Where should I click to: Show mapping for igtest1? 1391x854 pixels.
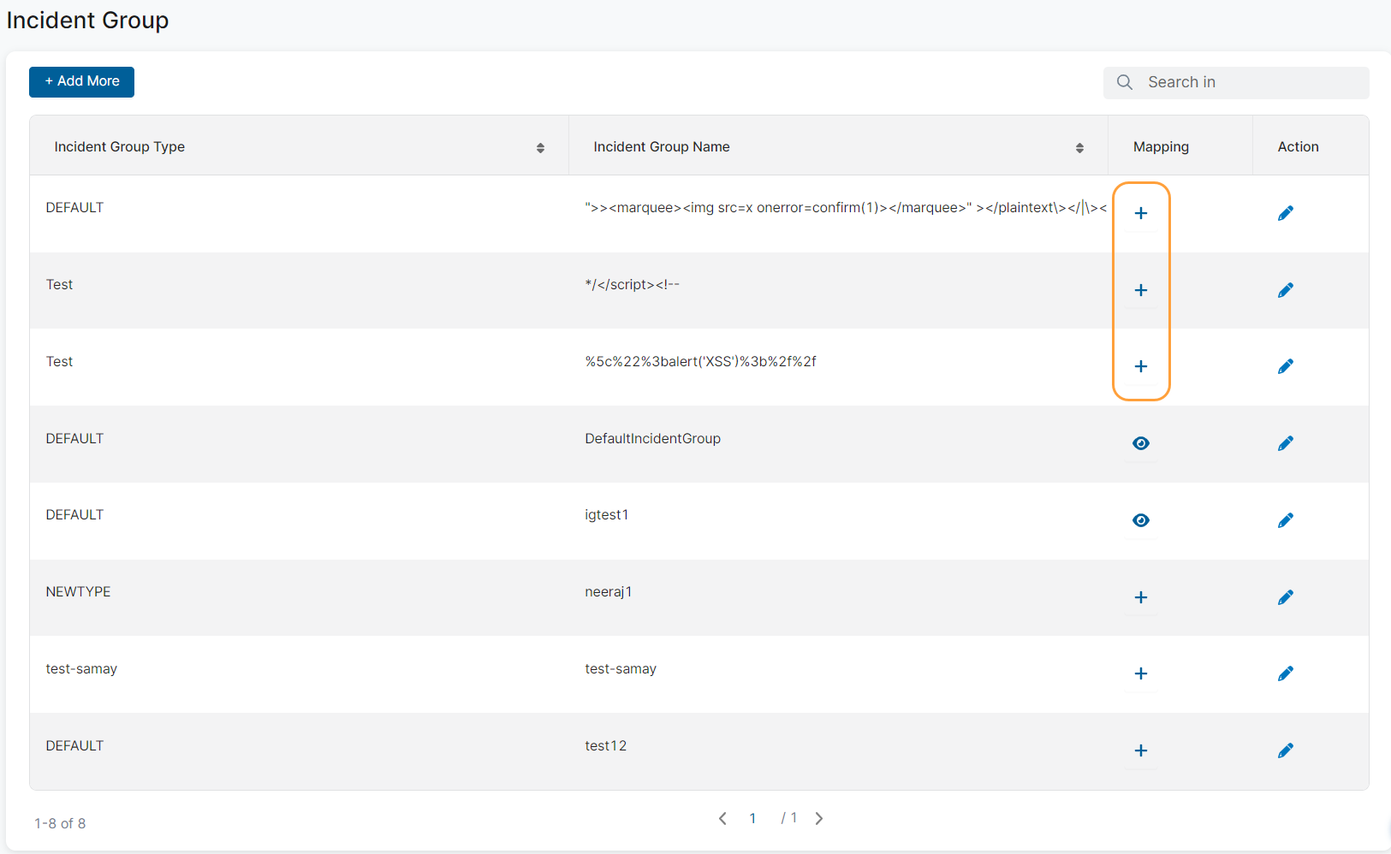pyautogui.click(x=1141, y=520)
